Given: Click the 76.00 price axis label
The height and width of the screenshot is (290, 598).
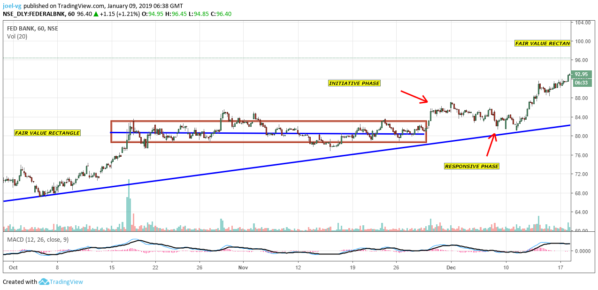Looking at the screenshot, I should tap(581, 155).
